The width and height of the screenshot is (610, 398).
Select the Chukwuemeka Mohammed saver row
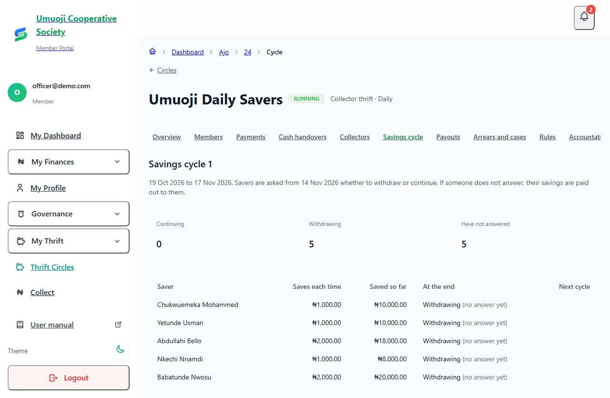(x=374, y=305)
